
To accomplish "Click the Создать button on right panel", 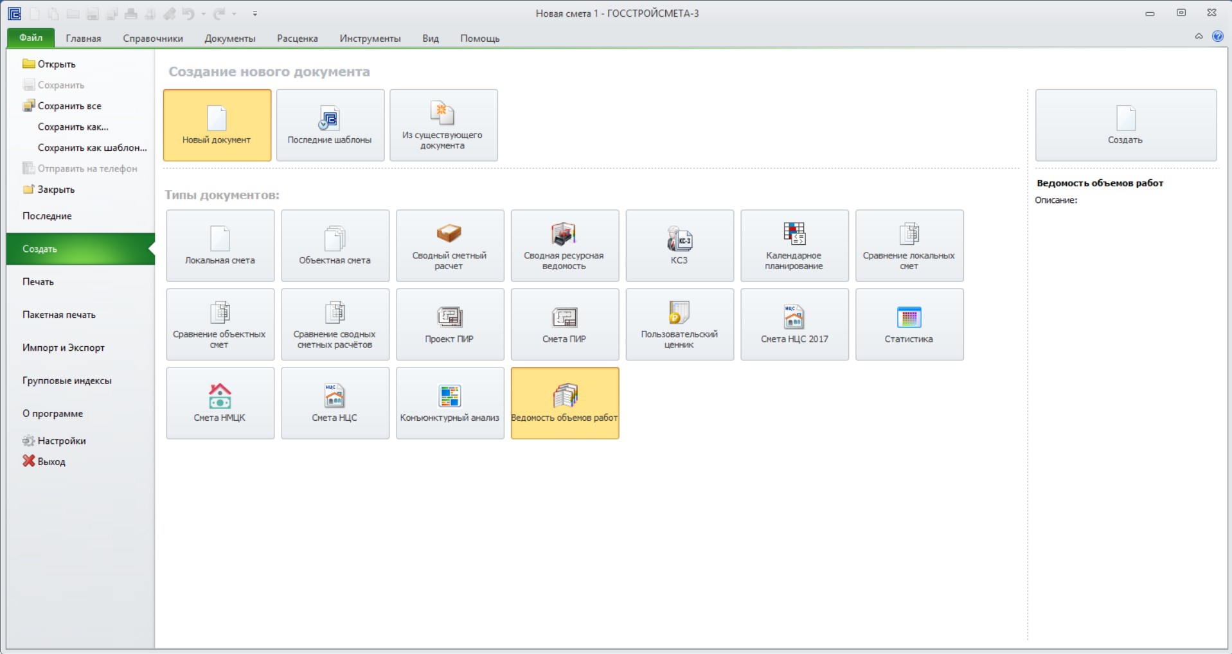I will click(x=1126, y=125).
